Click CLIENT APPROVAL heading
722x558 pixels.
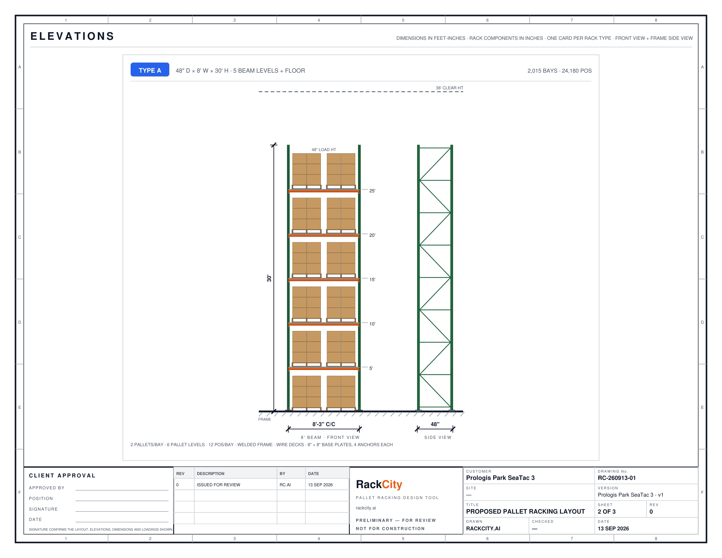(x=62, y=475)
